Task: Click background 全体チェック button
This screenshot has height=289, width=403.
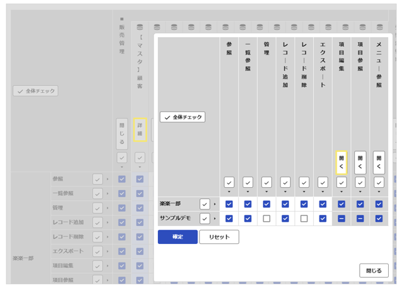Action: click(x=35, y=91)
